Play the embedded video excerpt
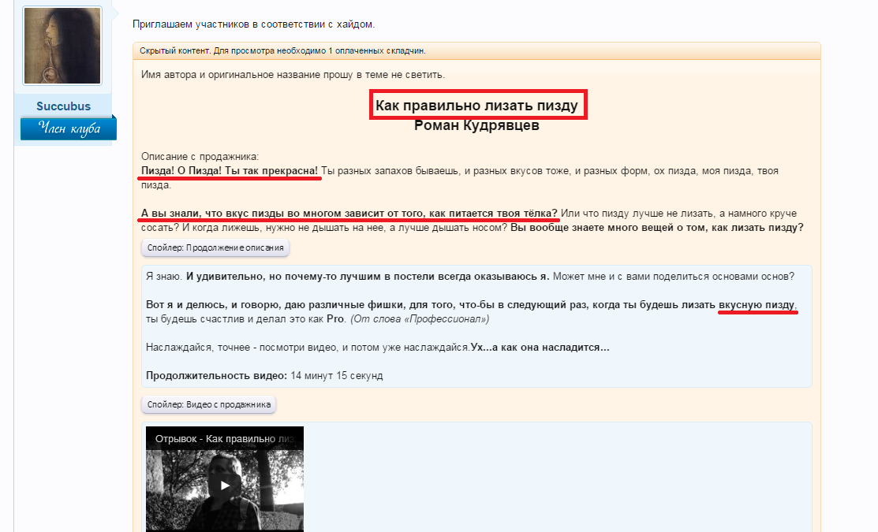This screenshot has width=878, height=532. [x=225, y=485]
